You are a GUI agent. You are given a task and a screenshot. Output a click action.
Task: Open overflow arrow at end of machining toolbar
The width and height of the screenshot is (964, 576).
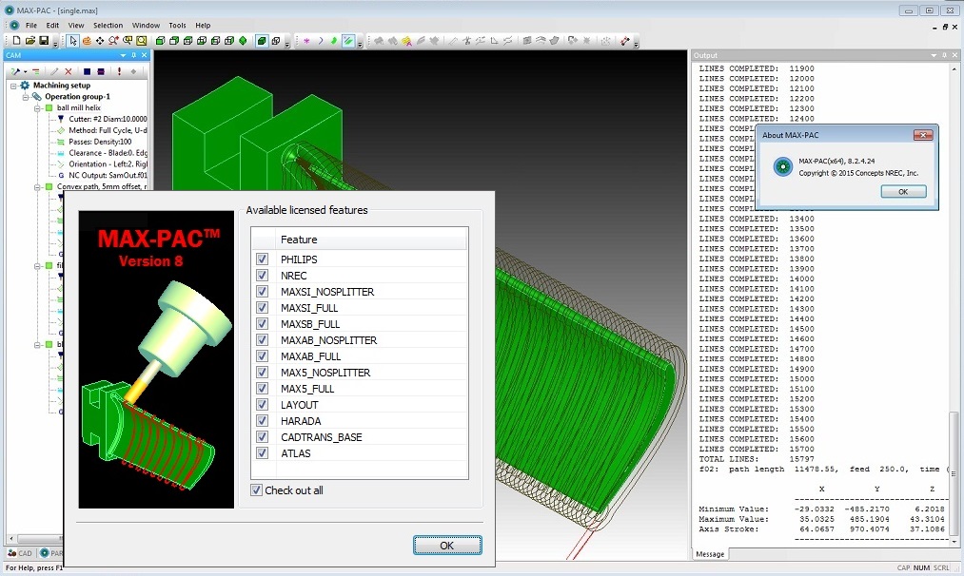pos(636,45)
